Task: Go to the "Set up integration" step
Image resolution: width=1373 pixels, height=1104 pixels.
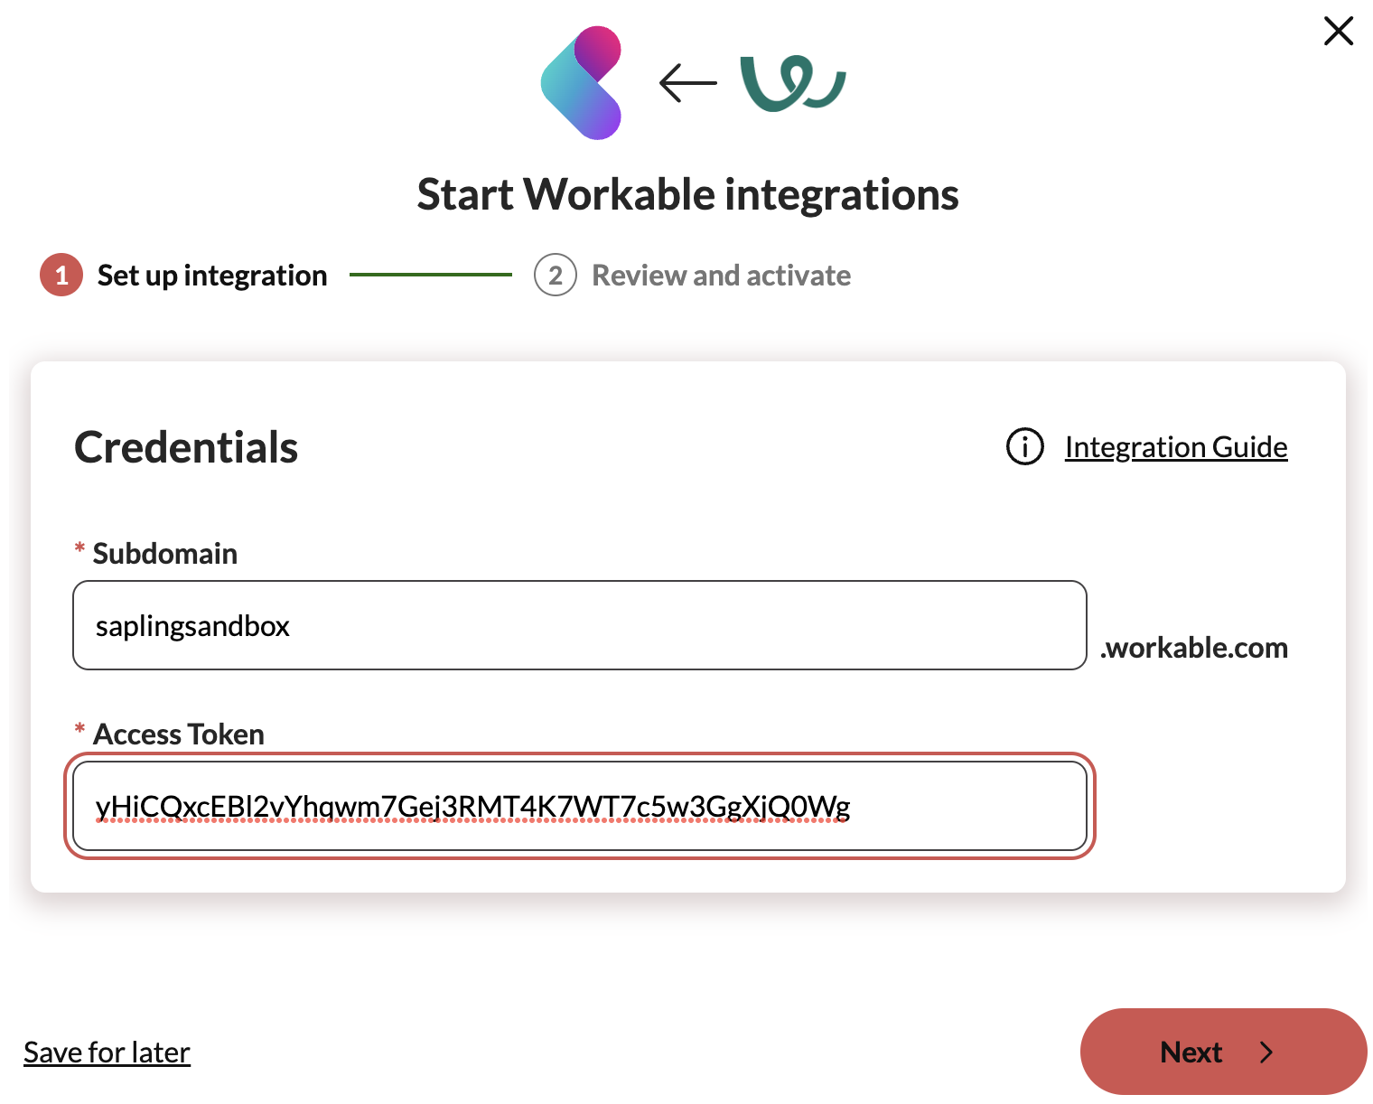Action: [212, 276]
